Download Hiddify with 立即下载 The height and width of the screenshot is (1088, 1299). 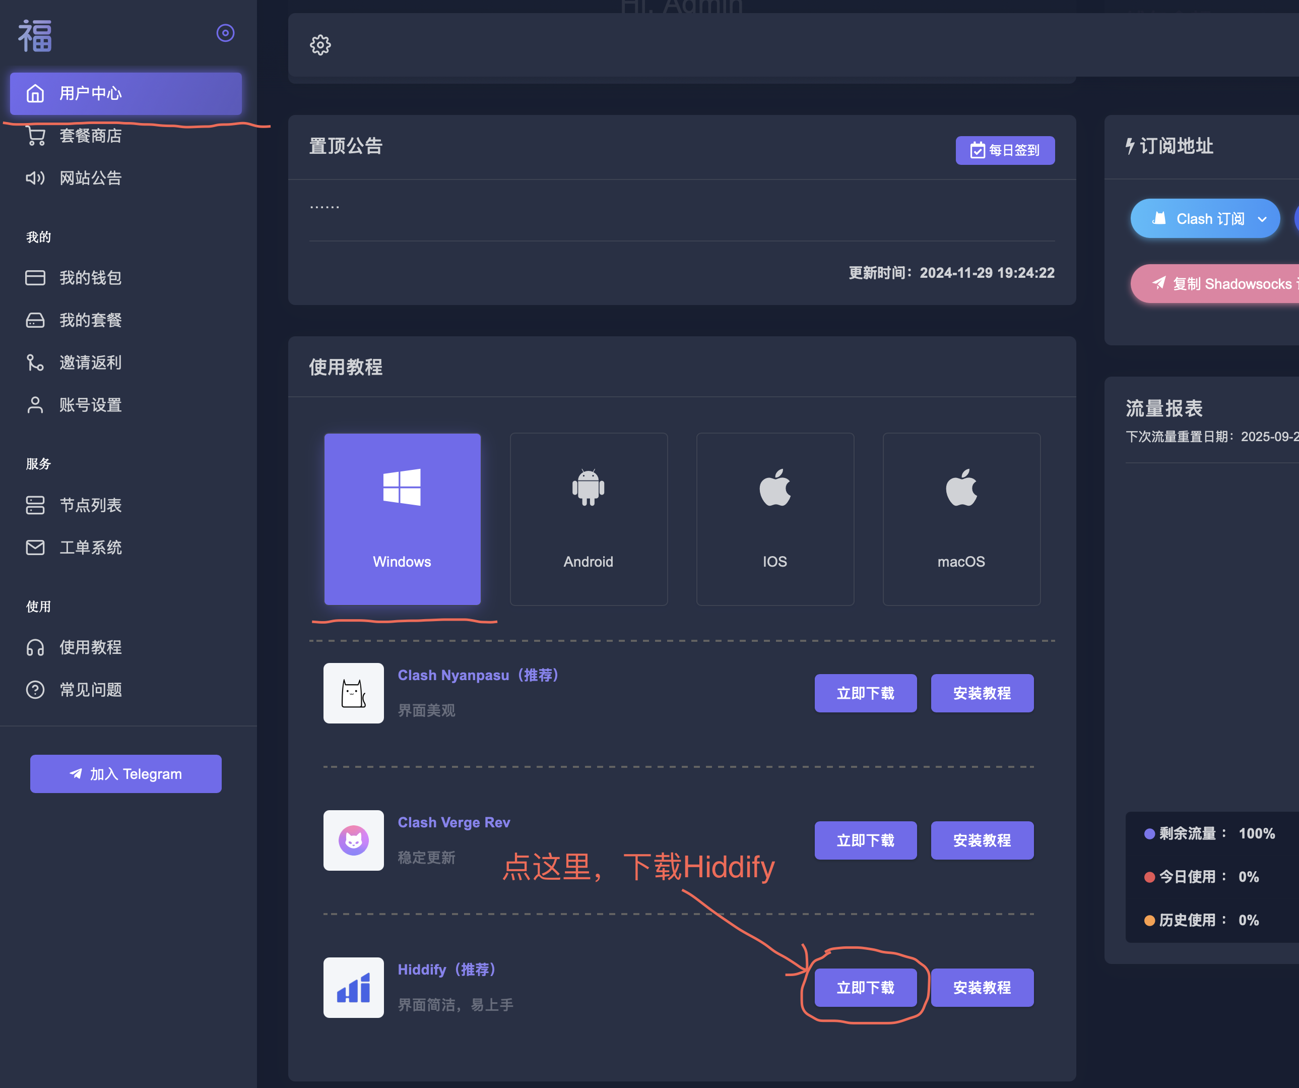coord(865,988)
